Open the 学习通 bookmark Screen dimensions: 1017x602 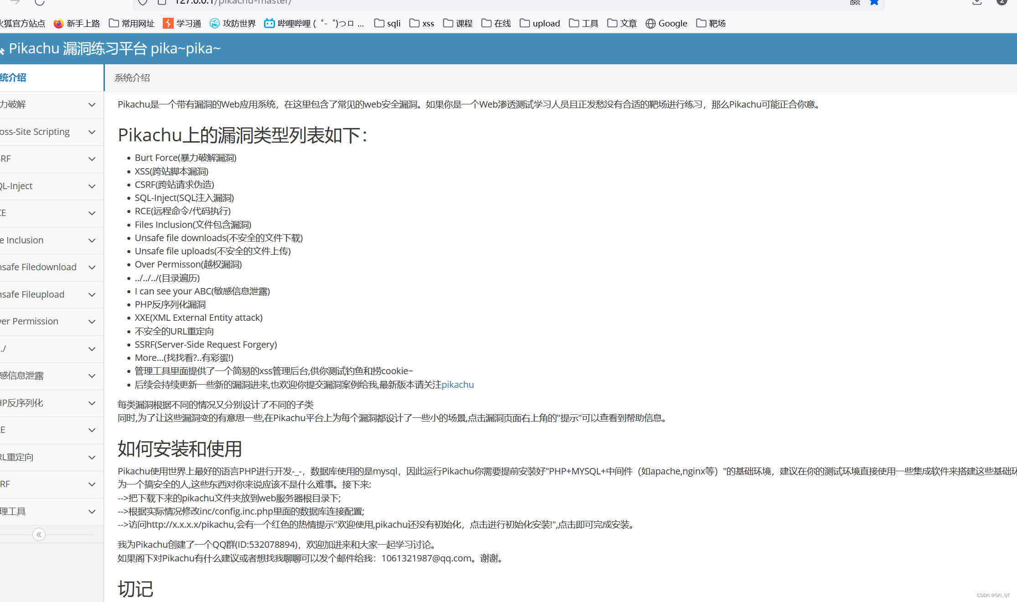182,23
